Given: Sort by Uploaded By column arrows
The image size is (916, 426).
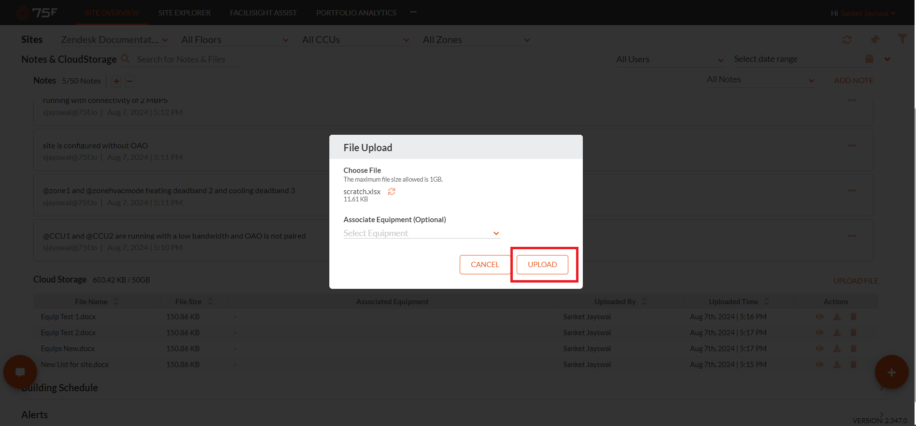Looking at the screenshot, I should pos(645,301).
